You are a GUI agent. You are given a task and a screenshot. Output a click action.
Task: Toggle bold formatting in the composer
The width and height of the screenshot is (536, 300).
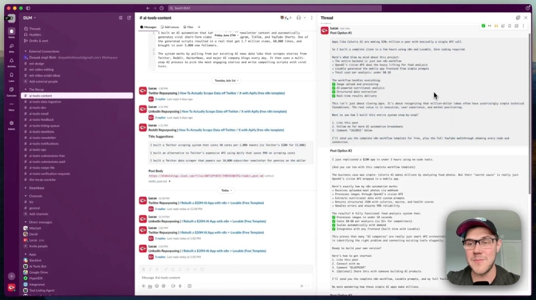coord(143,270)
